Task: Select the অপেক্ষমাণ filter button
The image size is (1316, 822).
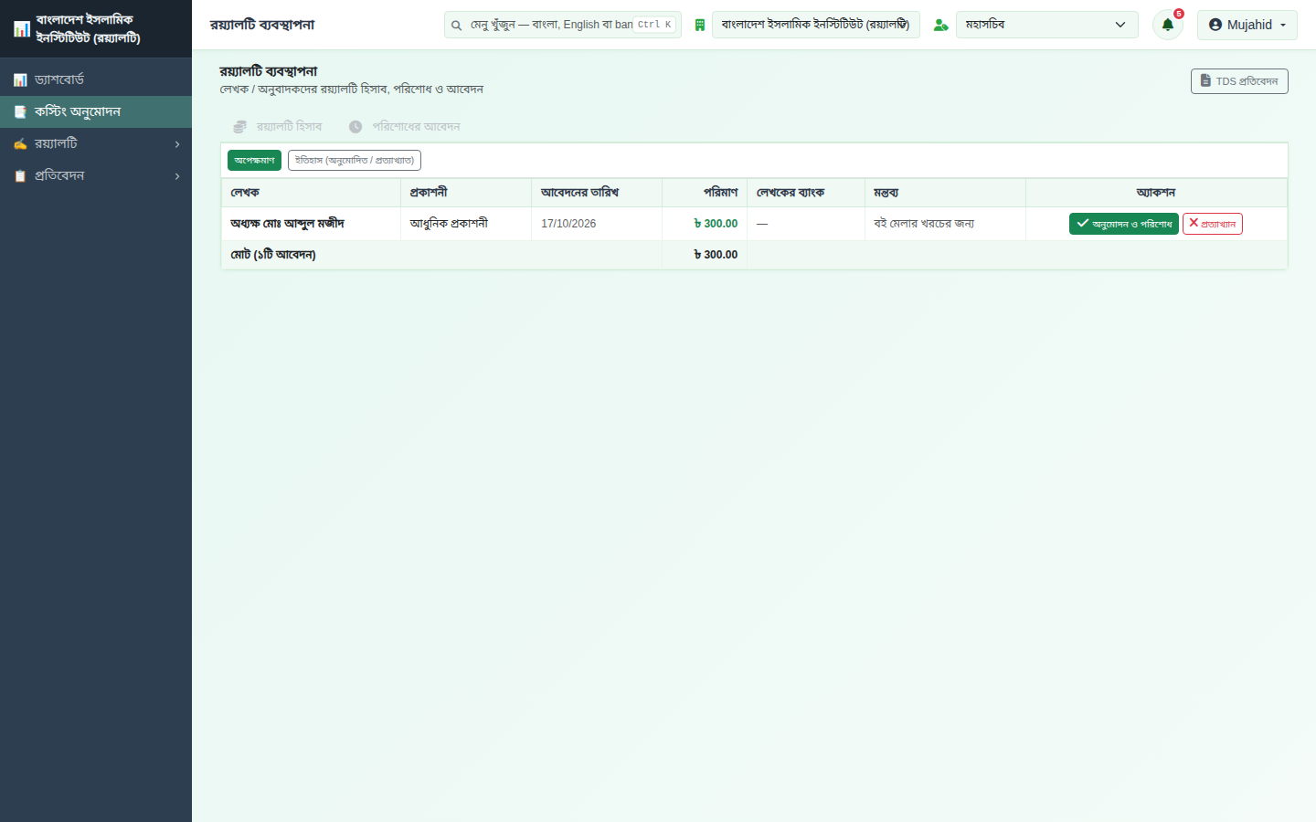Action: (254, 161)
